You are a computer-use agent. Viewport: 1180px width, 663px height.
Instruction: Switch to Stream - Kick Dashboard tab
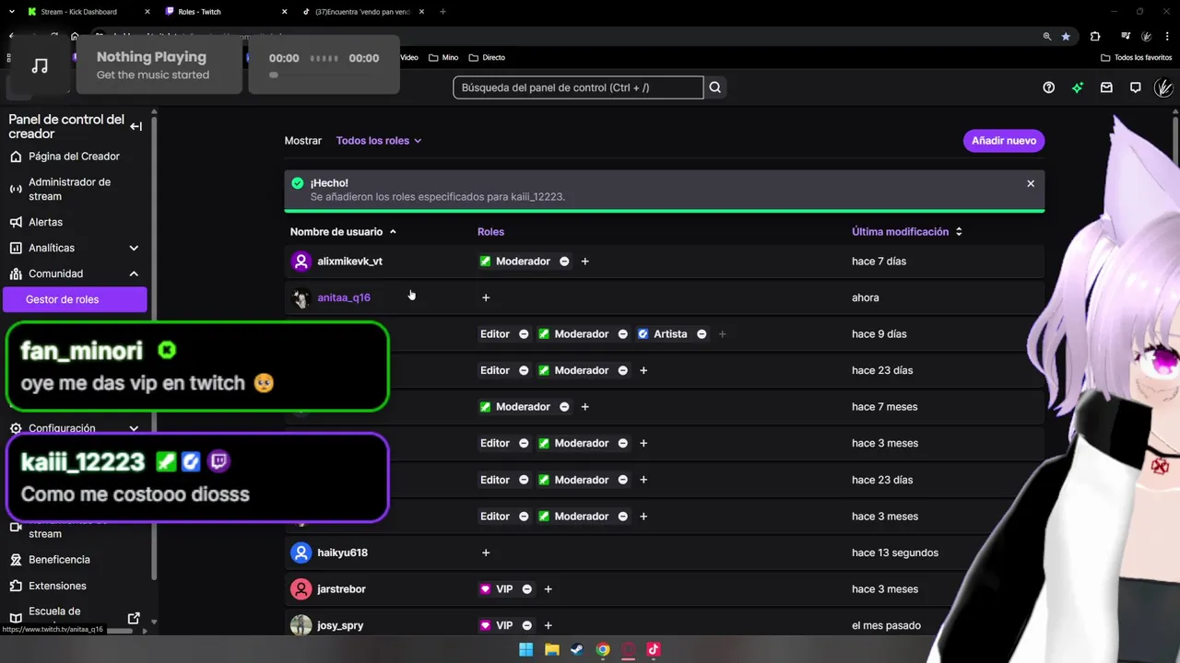(88, 12)
